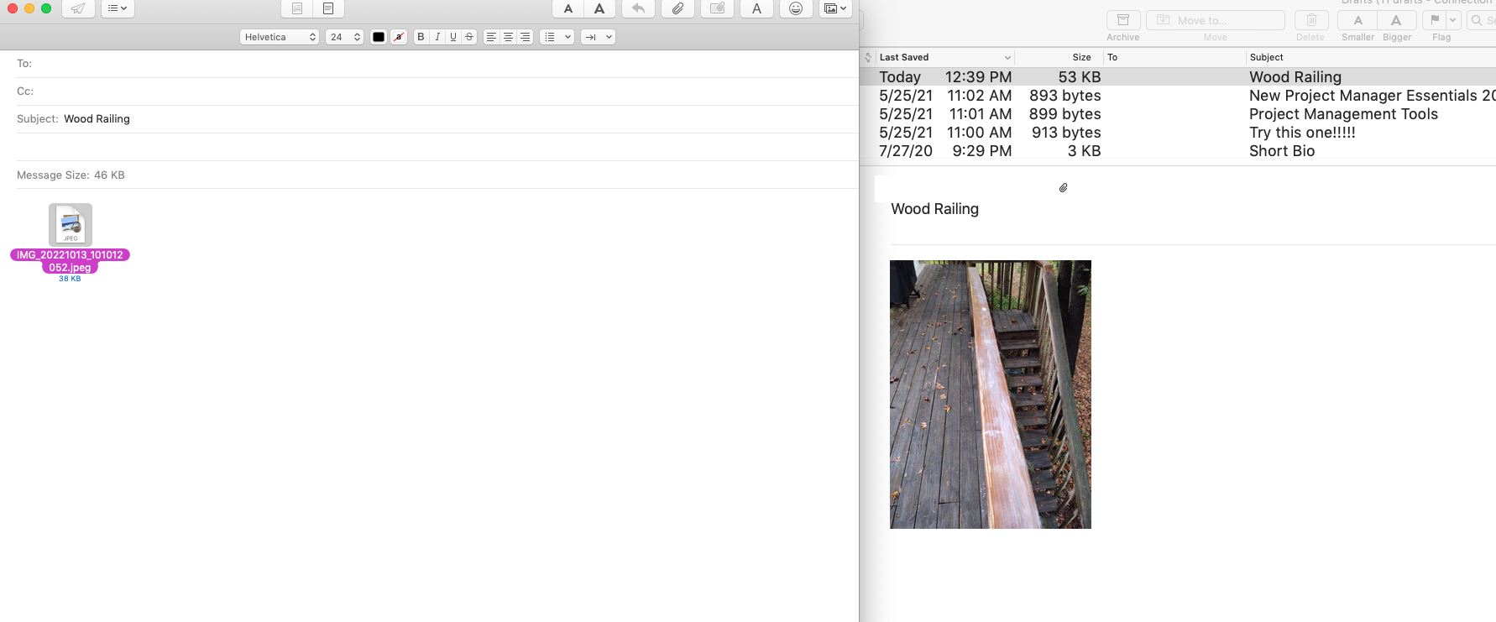
Task: Flag the selected message
Action: tap(1435, 20)
